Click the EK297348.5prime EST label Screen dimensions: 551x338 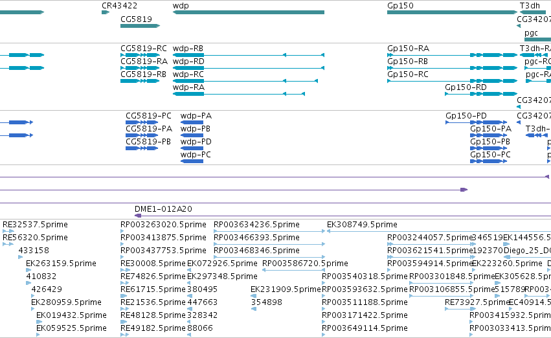[223, 276]
